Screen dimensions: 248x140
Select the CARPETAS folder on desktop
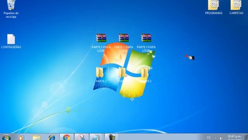[236, 5]
